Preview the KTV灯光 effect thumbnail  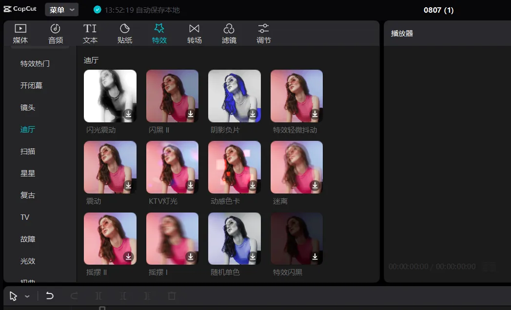(x=172, y=167)
